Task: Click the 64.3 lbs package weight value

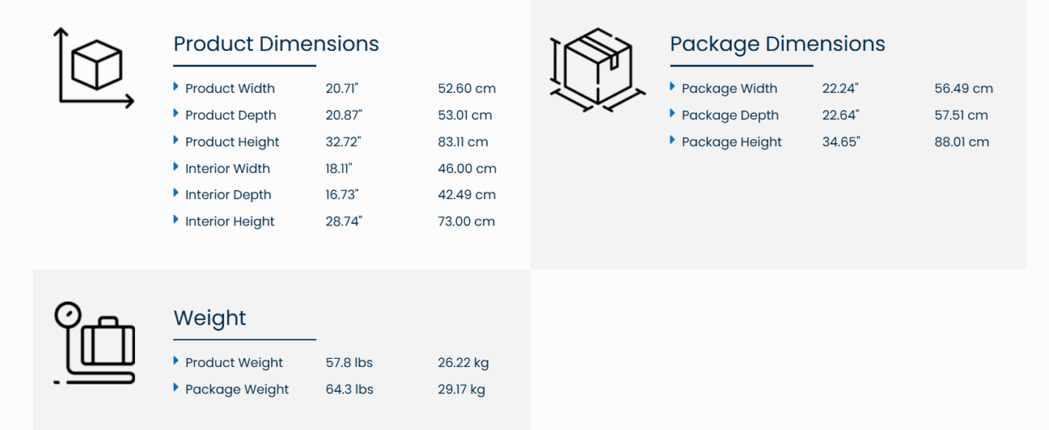Action: point(349,390)
